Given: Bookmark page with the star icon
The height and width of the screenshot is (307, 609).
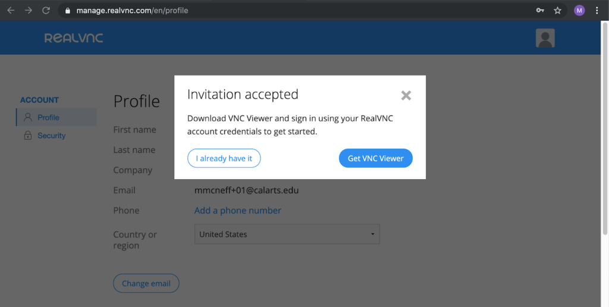Looking at the screenshot, I should click(557, 11).
